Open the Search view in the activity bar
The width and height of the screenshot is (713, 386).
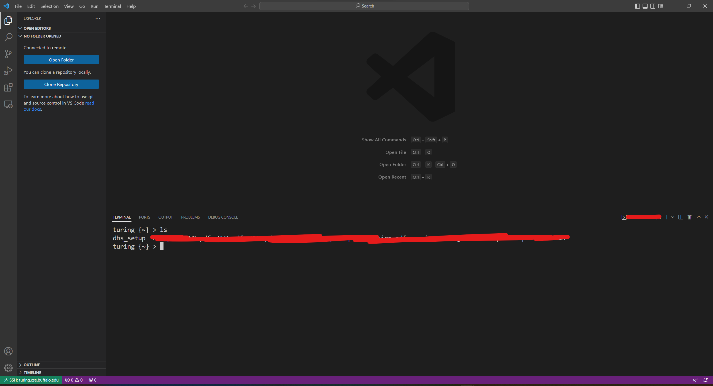pos(8,37)
